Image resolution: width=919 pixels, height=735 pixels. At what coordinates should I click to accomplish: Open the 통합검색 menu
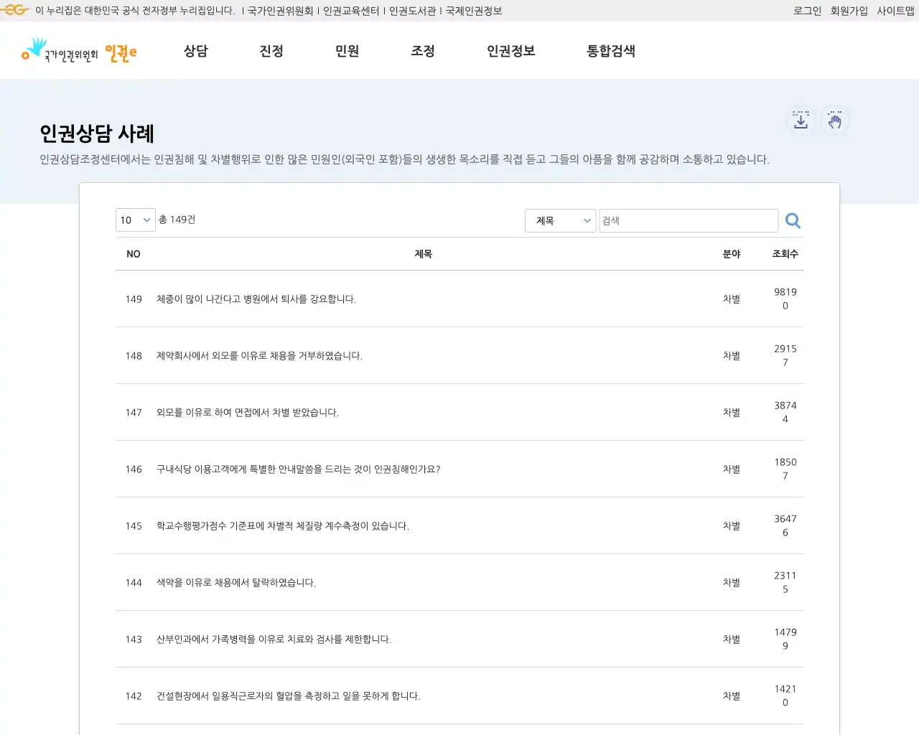[610, 51]
